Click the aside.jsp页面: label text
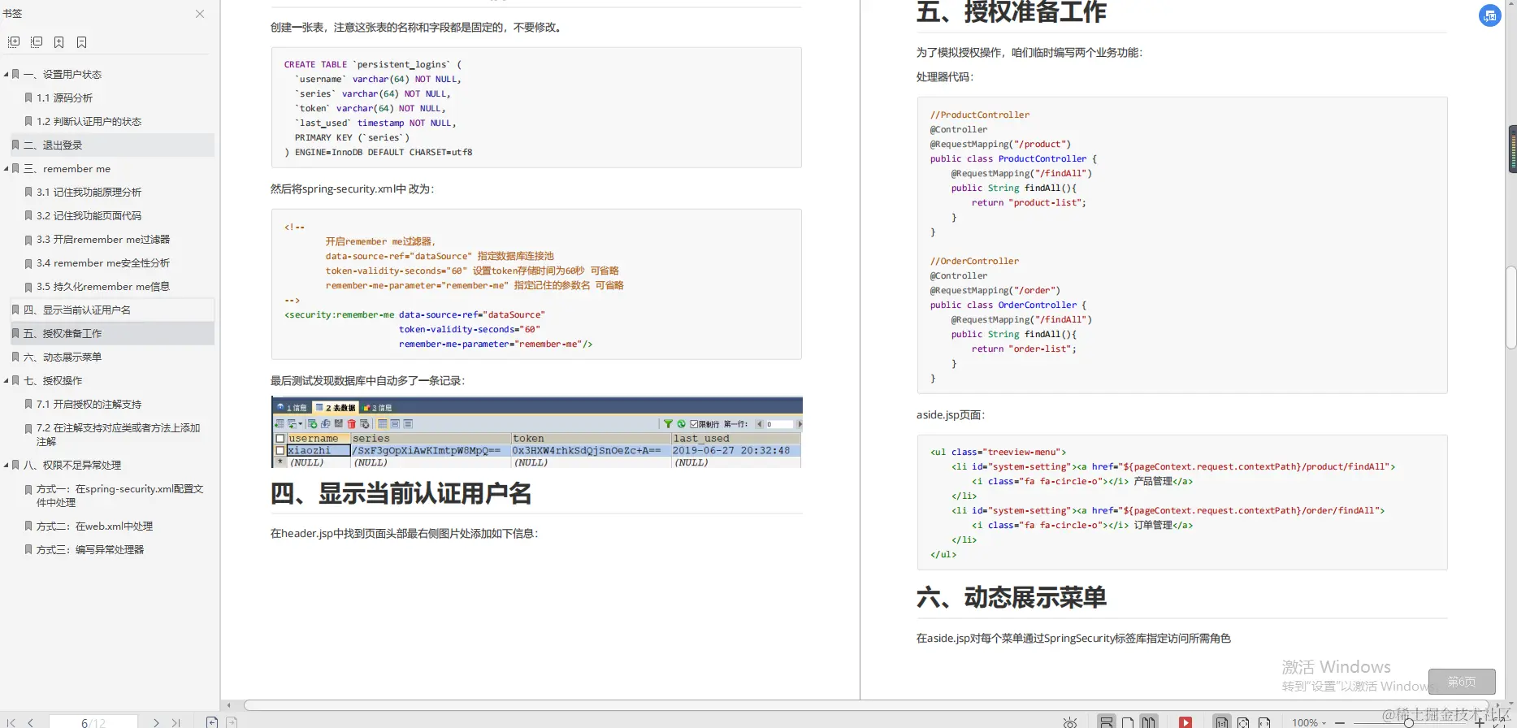Viewport: 1517px width, 728px height. pos(950,414)
